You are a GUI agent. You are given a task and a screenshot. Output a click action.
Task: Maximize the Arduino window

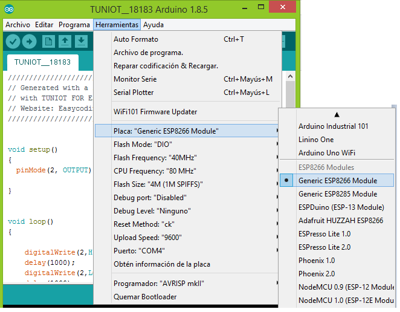[x=261, y=7]
